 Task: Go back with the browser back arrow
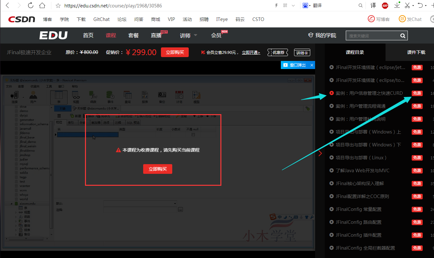[7, 5]
